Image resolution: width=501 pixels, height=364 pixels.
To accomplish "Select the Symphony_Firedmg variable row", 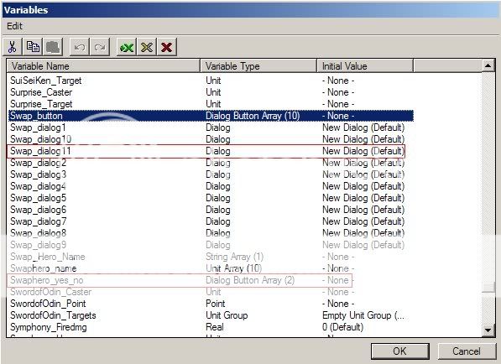I will coord(211,327).
